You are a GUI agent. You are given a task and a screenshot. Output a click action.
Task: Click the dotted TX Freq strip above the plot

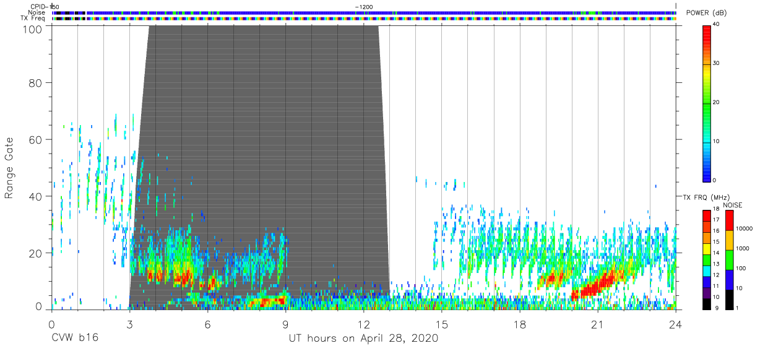tap(364, 19)
